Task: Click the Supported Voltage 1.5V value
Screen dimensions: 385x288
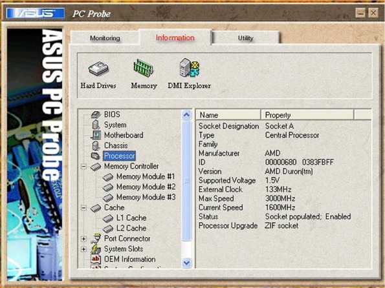Action: click(x=272, y=180)
